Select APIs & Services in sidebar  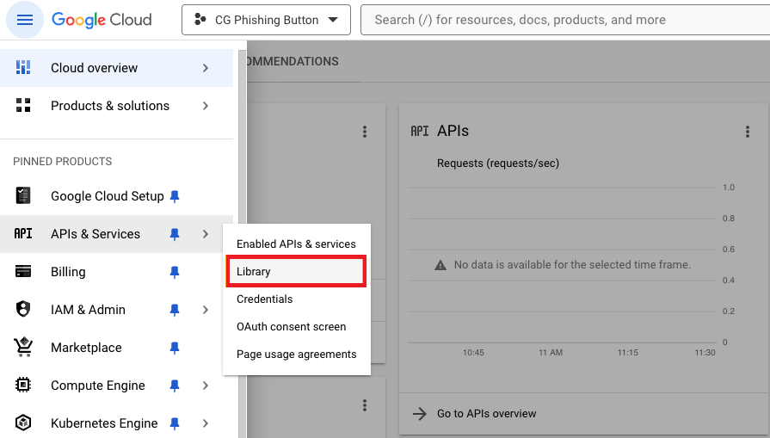click(x=116, y=234)
